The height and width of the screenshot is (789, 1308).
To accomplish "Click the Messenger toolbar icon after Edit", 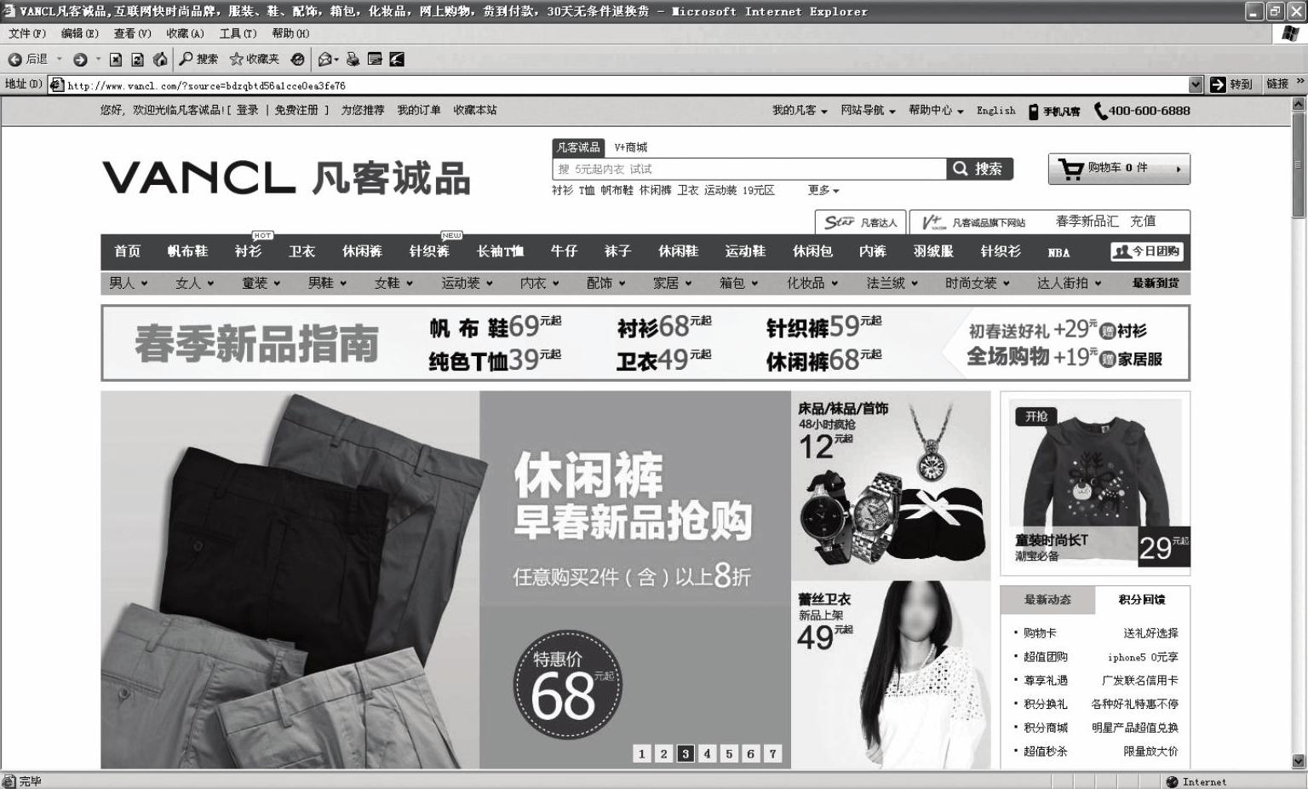I will click(397, 59).
